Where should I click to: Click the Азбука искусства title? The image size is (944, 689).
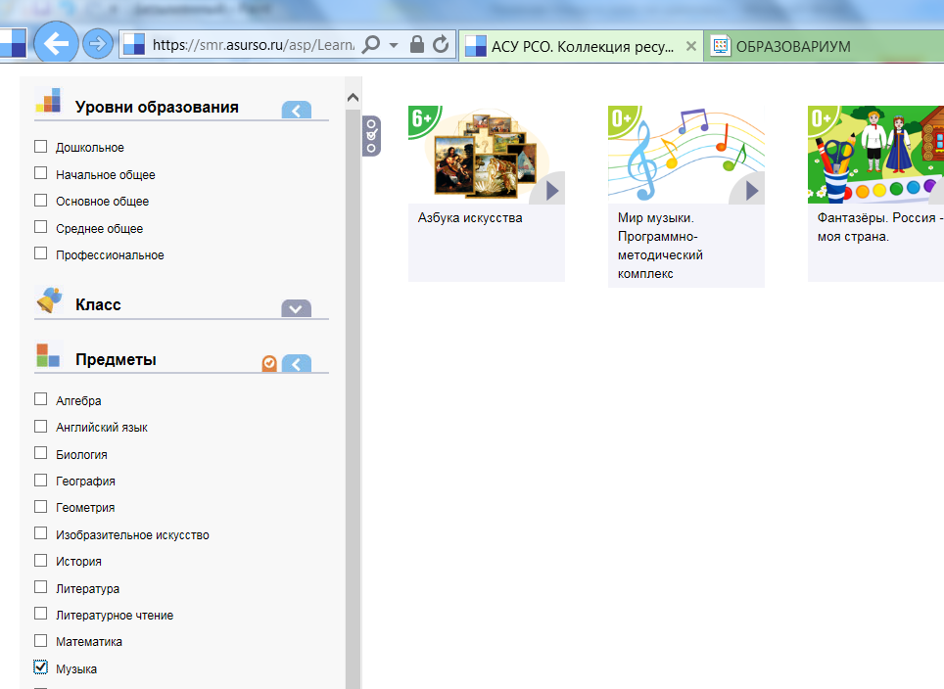tap(470, 218)
